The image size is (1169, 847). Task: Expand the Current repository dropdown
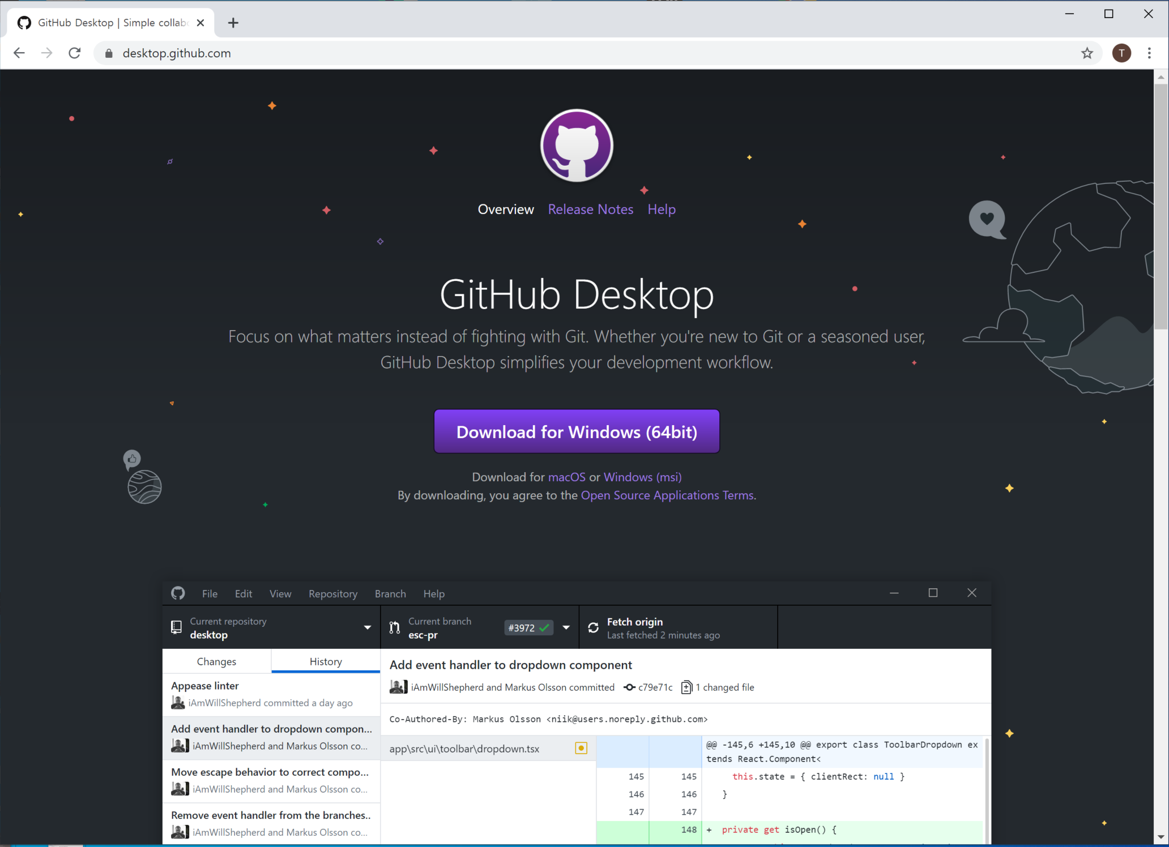point(368,627)
